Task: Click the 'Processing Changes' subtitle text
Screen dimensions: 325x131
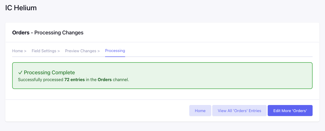Action: pyautogui.click(x=59, y=33)
